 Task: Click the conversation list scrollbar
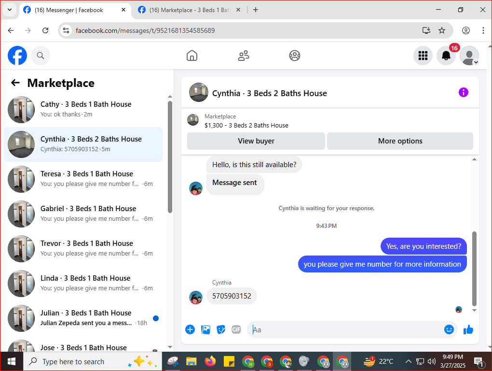(x=170, y=157)
